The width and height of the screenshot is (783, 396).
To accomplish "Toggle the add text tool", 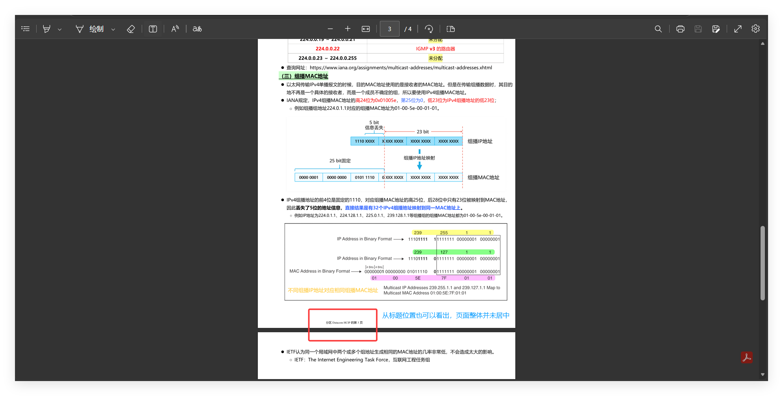I will pyautogui.click(x=153, y=29).
